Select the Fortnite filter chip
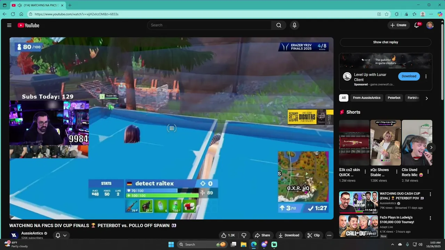The image size is (445, 250). coord(413,98)
